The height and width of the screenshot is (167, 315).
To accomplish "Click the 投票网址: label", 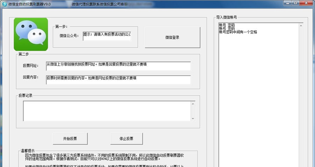I will pos(30,66).
